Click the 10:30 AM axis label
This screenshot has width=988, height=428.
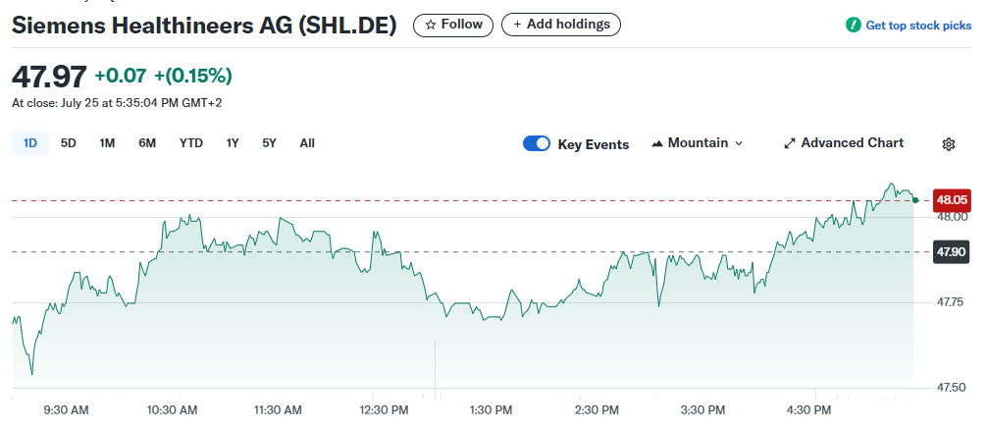172,410
